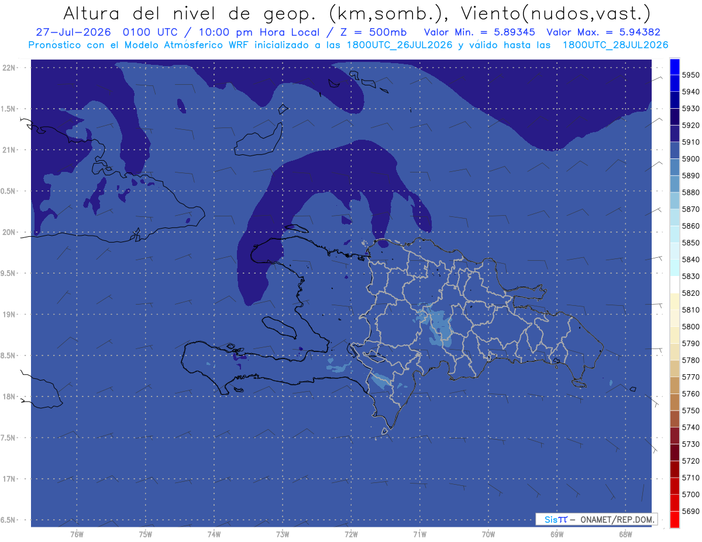Click the 73W longitude label
The image size is (702, 542).
[x=283, y=534]
